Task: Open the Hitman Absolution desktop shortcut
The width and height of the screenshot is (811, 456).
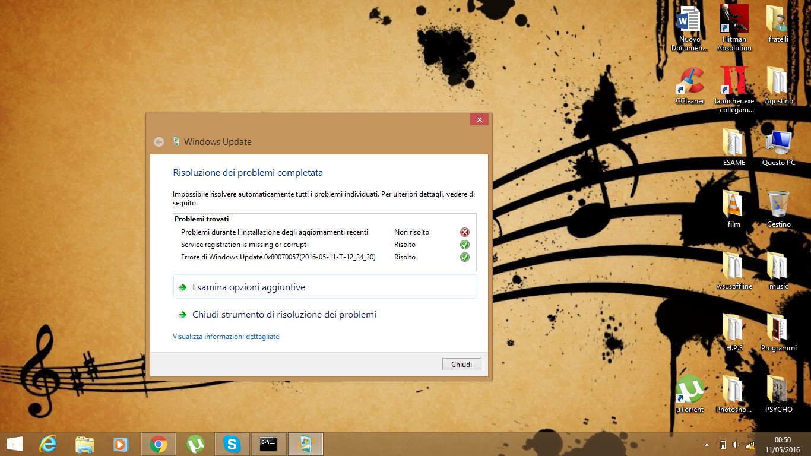Action: (734, 27)
